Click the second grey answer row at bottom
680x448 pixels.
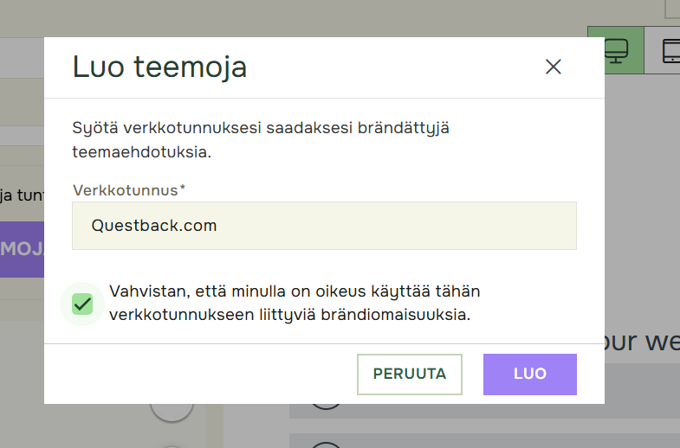(485, 439)
